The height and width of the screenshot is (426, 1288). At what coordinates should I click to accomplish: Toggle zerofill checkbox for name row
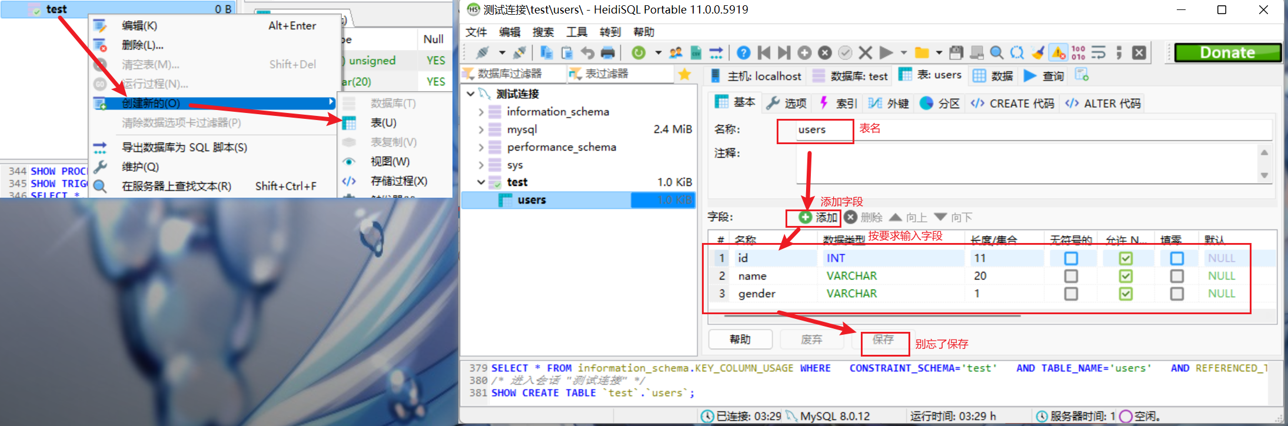[1177, 276]
